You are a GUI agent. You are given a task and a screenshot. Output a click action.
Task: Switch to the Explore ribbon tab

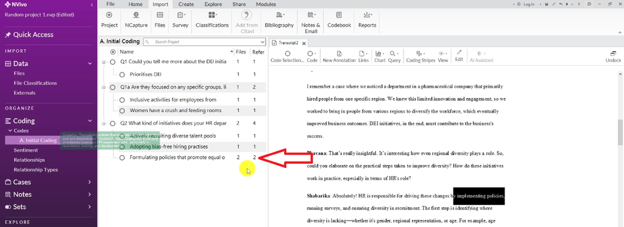[x=213, y=4]
